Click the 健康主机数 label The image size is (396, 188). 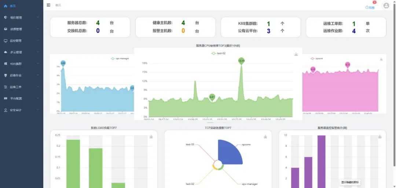[x=163, y=23]
